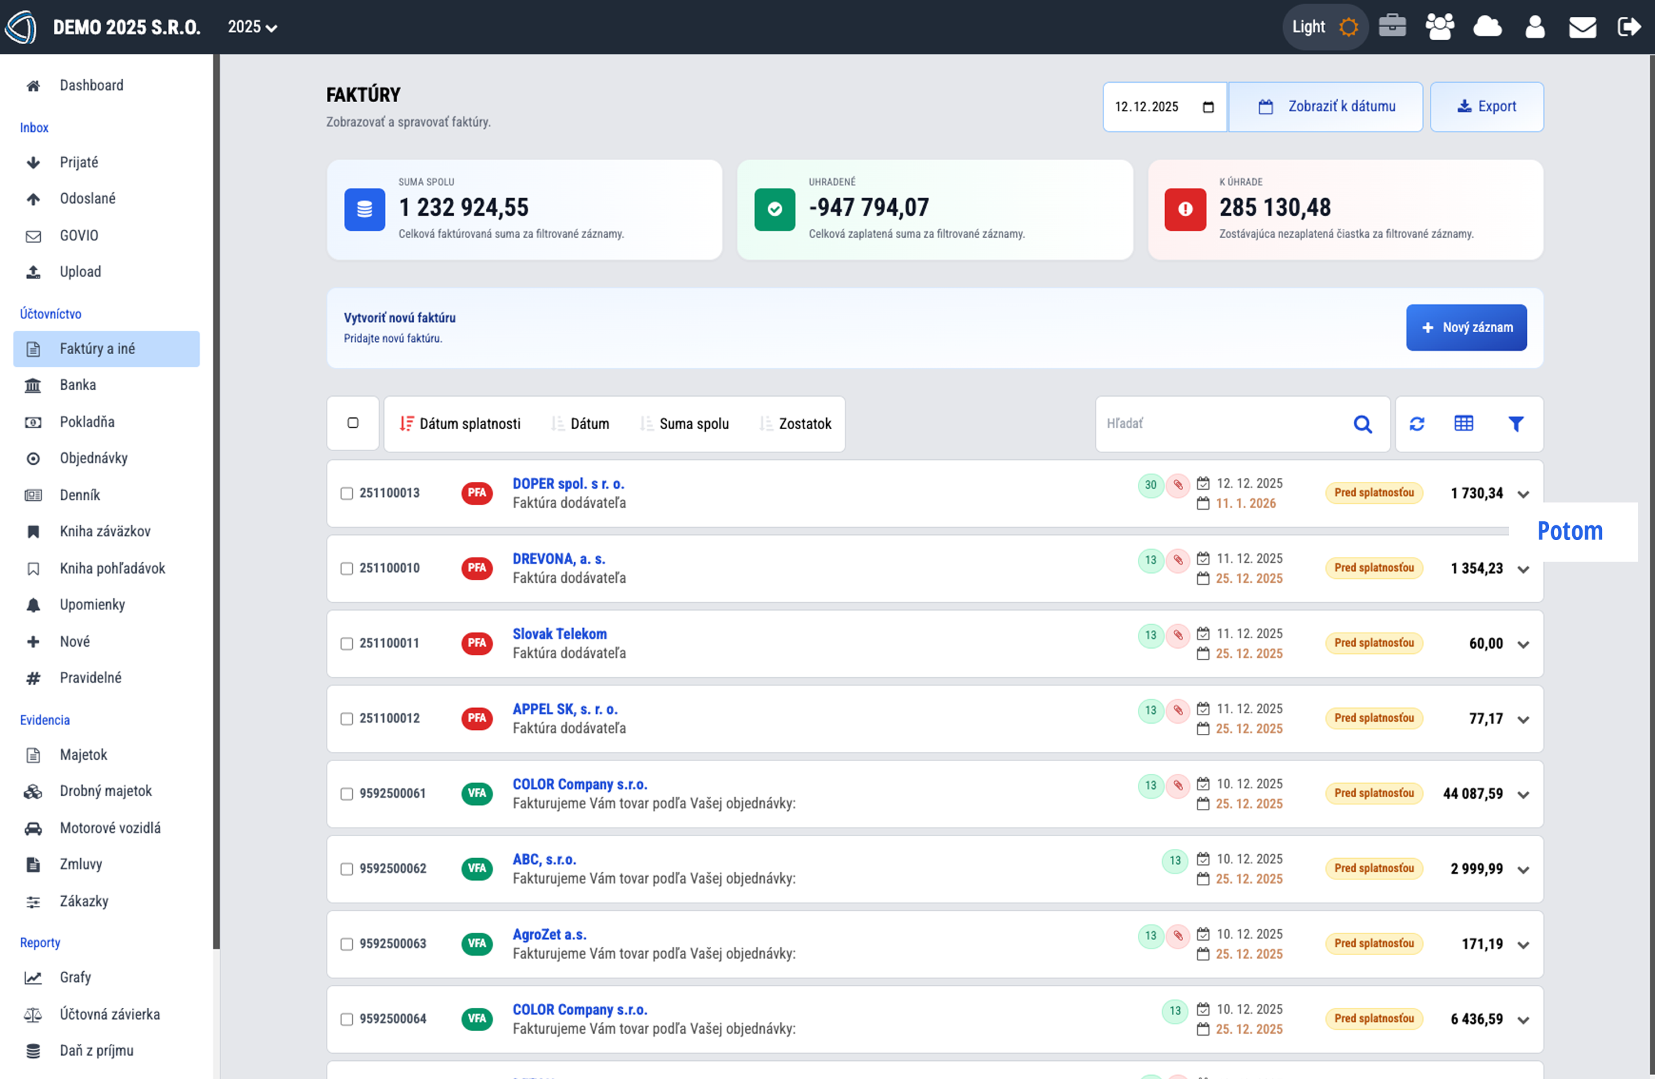Tick the select-all checkbox above list
Viewport: 1655px width, 1079px height.
pos(352,423)
